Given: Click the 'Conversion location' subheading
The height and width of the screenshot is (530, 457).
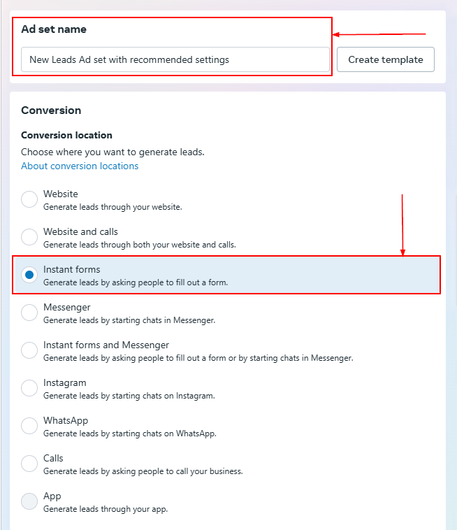Looking at the screenshot, I should point(66,135).
